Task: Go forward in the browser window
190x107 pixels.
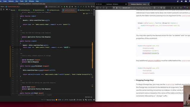Action: [x=100, y=8]
